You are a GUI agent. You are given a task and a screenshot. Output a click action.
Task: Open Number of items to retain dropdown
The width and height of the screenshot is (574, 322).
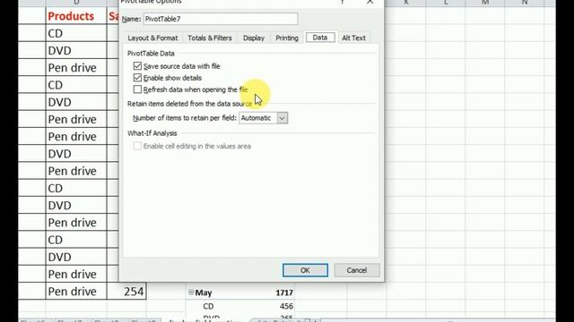point(282,118)
